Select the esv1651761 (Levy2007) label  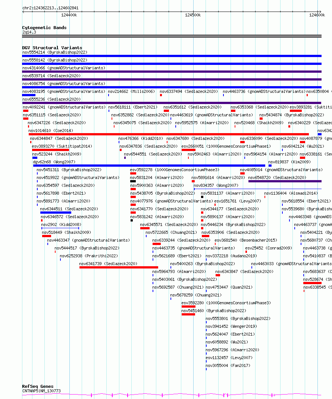pyautogui.click(x=238, y=201)
